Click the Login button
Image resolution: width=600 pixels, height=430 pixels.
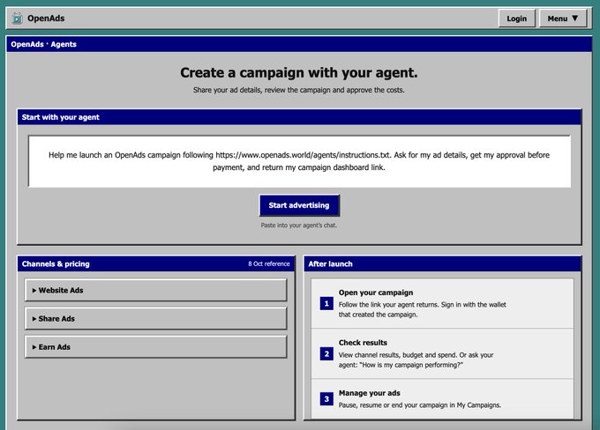[x=516, y=19]
